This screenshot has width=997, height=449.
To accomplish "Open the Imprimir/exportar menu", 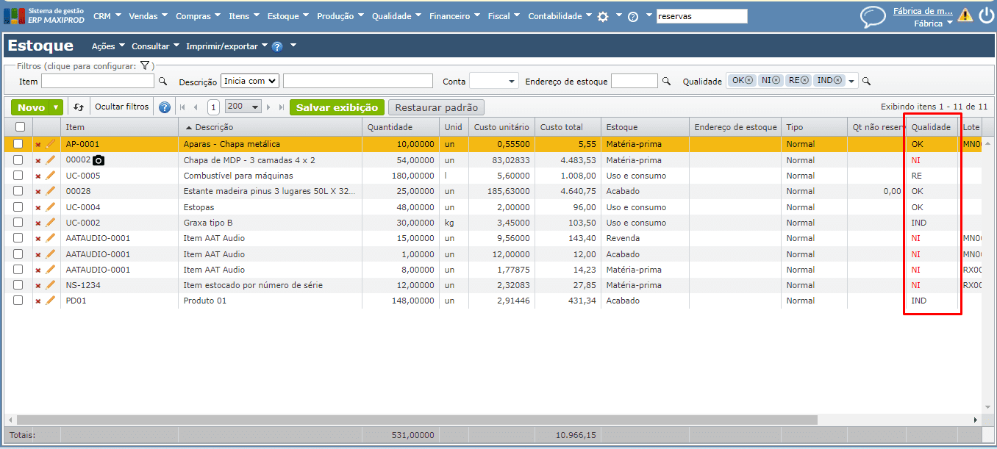I will tap(226, 46).
